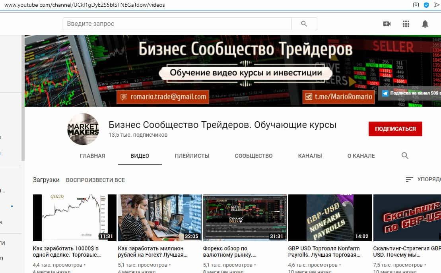Image resolution: width=441 pixels, height=273 pixels.
Task: Switch to the ГЛАВНАЯ tab
Action: (x=92, y=156)
